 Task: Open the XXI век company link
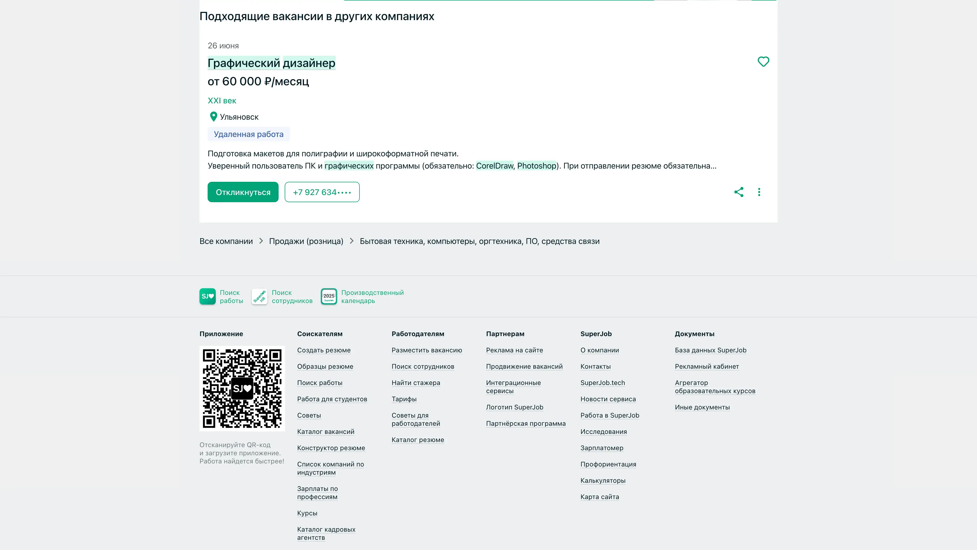[222, 101]
